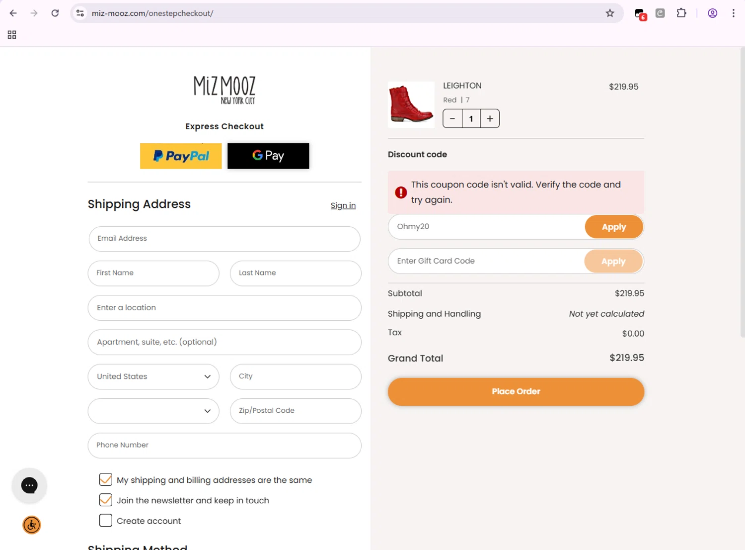Open the Chrome three-dot menu
The image size is (745, 550).
pos(733,13)
